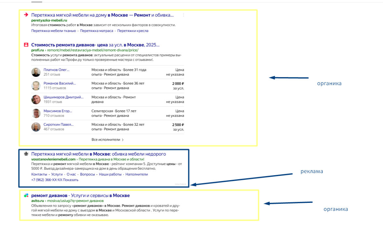Screen dimensions: 383x225
Task: Follow the remont/mebel/restavraciya-mebeli breadcrumb path
Action: [x=92, y=50]
